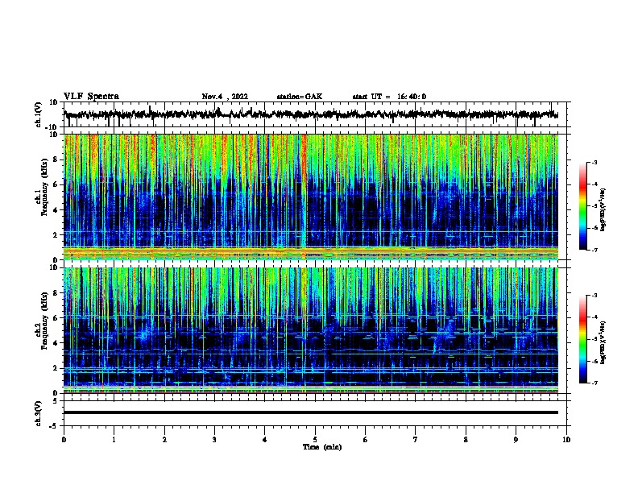Click the '-7' label on the ch.2 color bar
Viewport: 638px width, 493px height.
(x=594, y=383)
